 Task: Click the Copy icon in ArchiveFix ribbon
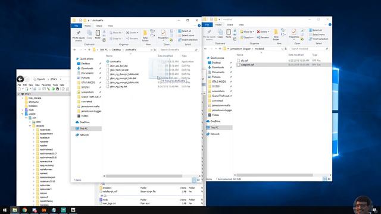(89, 34)
